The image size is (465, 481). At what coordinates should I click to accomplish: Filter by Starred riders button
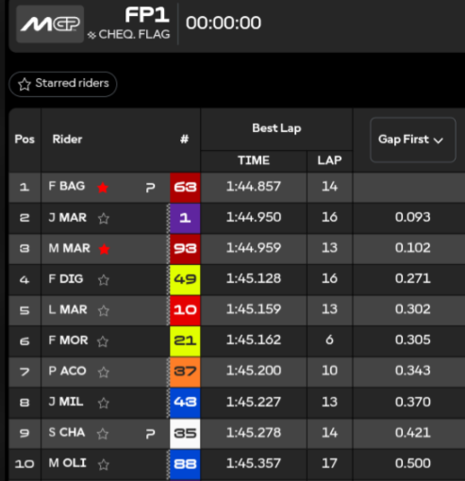[63, 84]
